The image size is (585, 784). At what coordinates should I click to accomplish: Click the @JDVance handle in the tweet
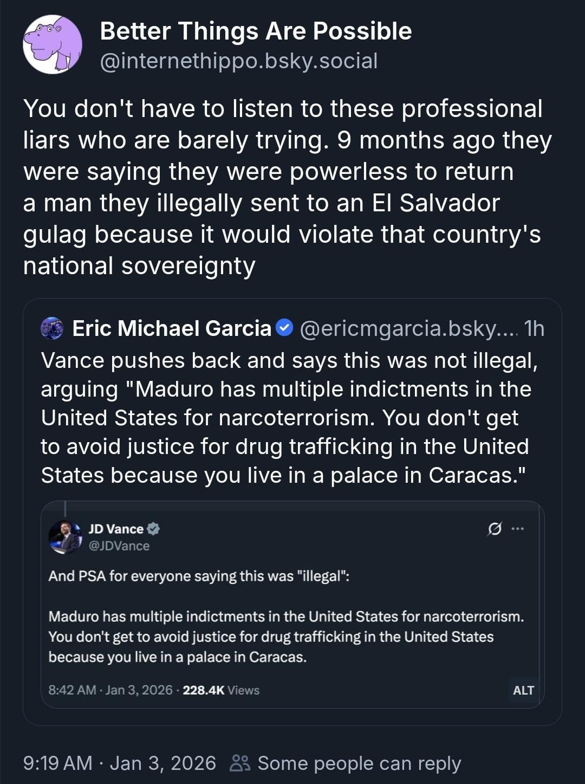(119, 546)
